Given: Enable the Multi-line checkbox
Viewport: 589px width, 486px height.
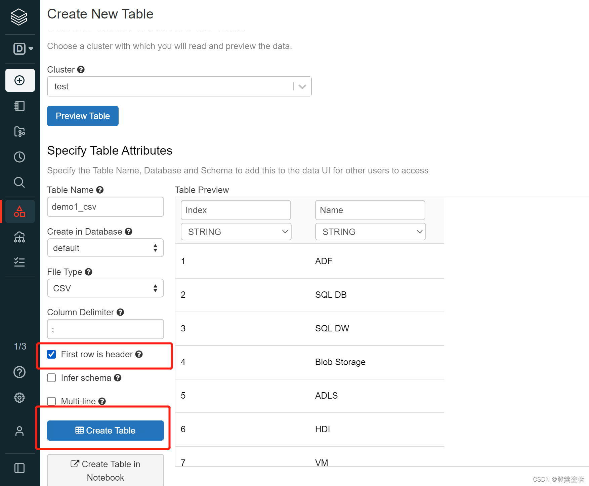Looking at the screenshot, I should (51, 401).
